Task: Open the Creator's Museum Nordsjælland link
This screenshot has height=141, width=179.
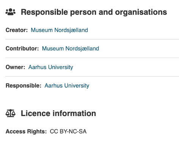Action: pos(60,30)
